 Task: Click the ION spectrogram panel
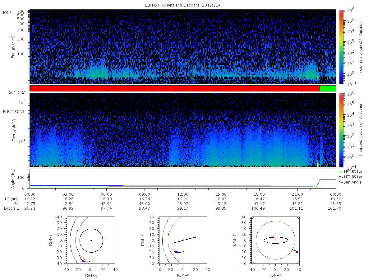click(x=183, y=47)
